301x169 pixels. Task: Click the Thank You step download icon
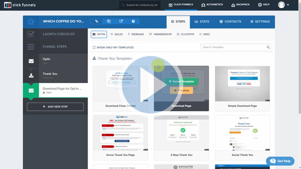[x=31, y=75]
